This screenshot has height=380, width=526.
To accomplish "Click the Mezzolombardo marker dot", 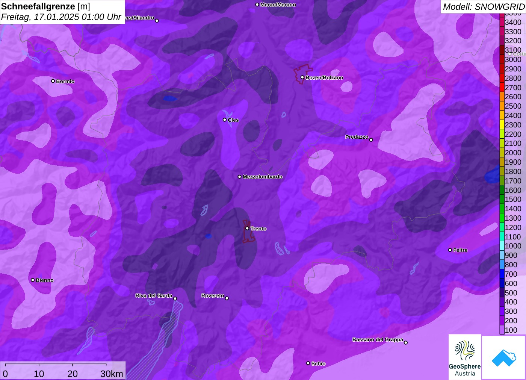I will pos(240,177).
